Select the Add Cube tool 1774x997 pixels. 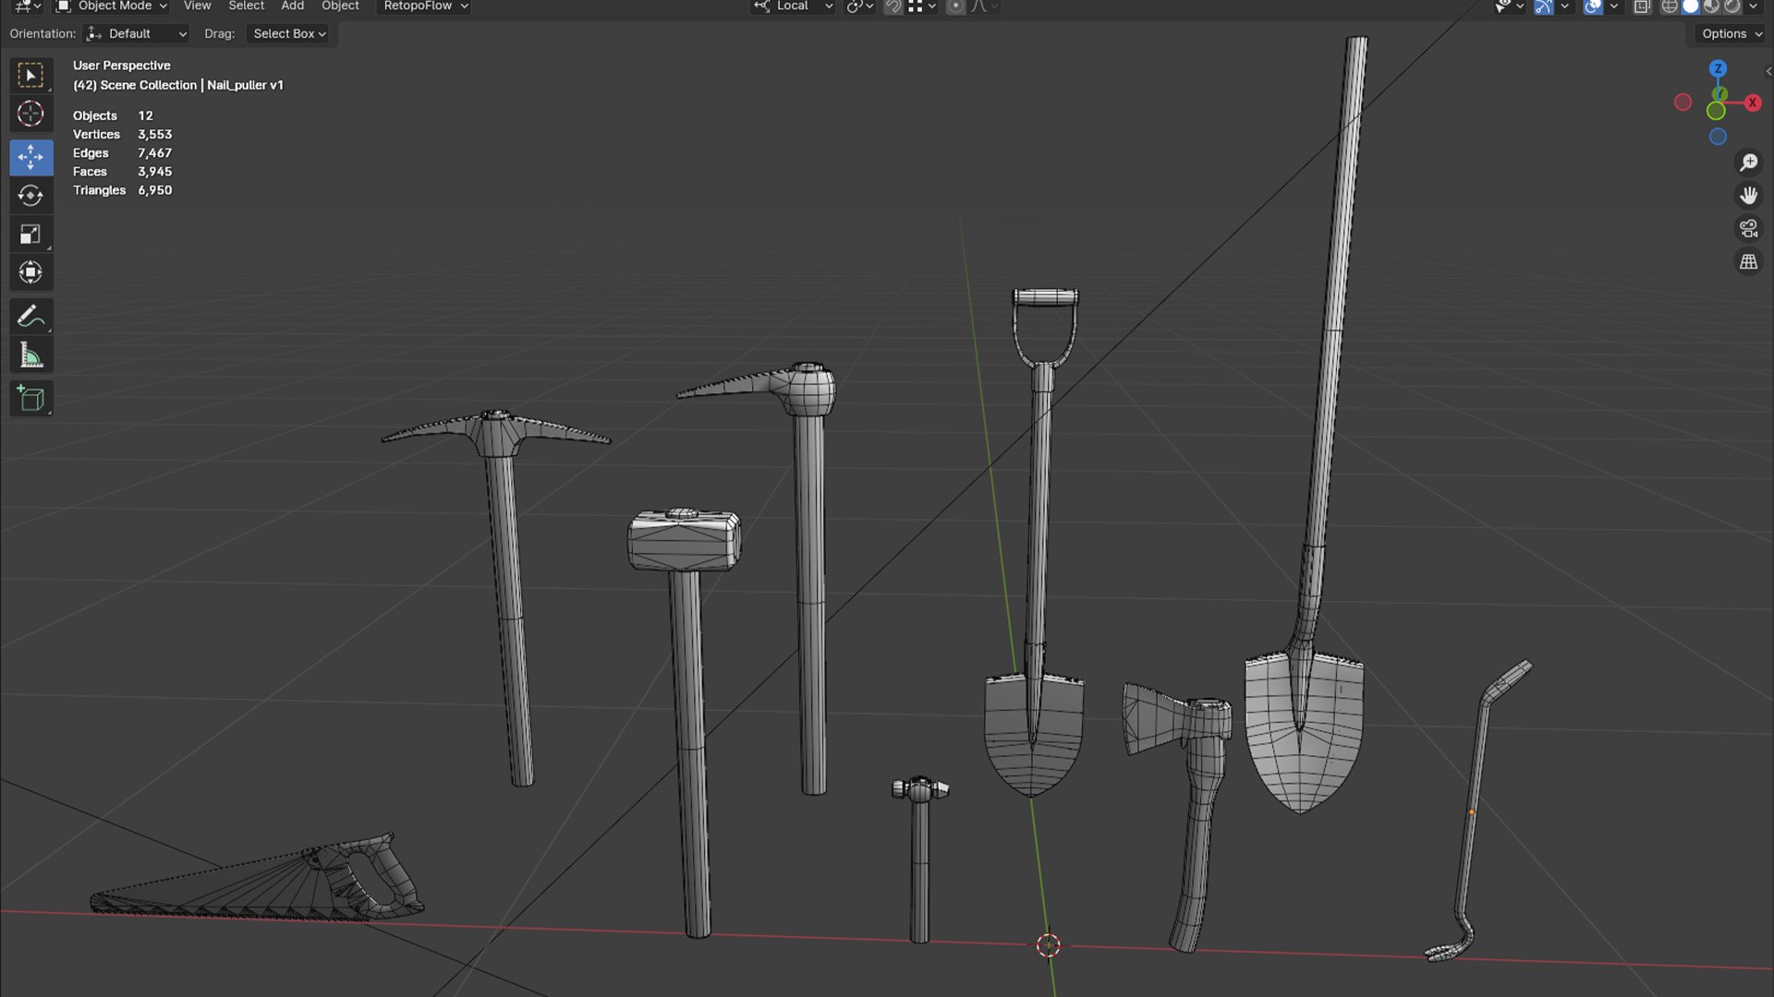click(x=30, y=399)
